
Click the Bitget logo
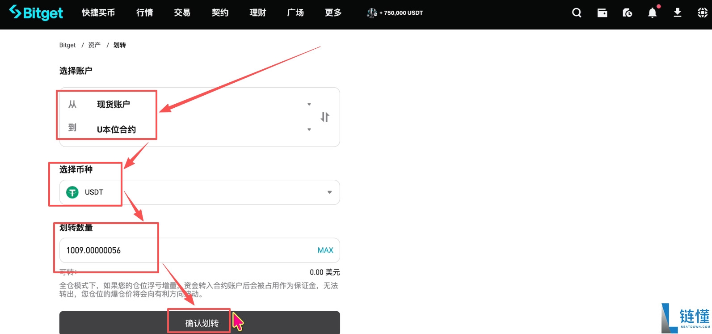[36, 13]
